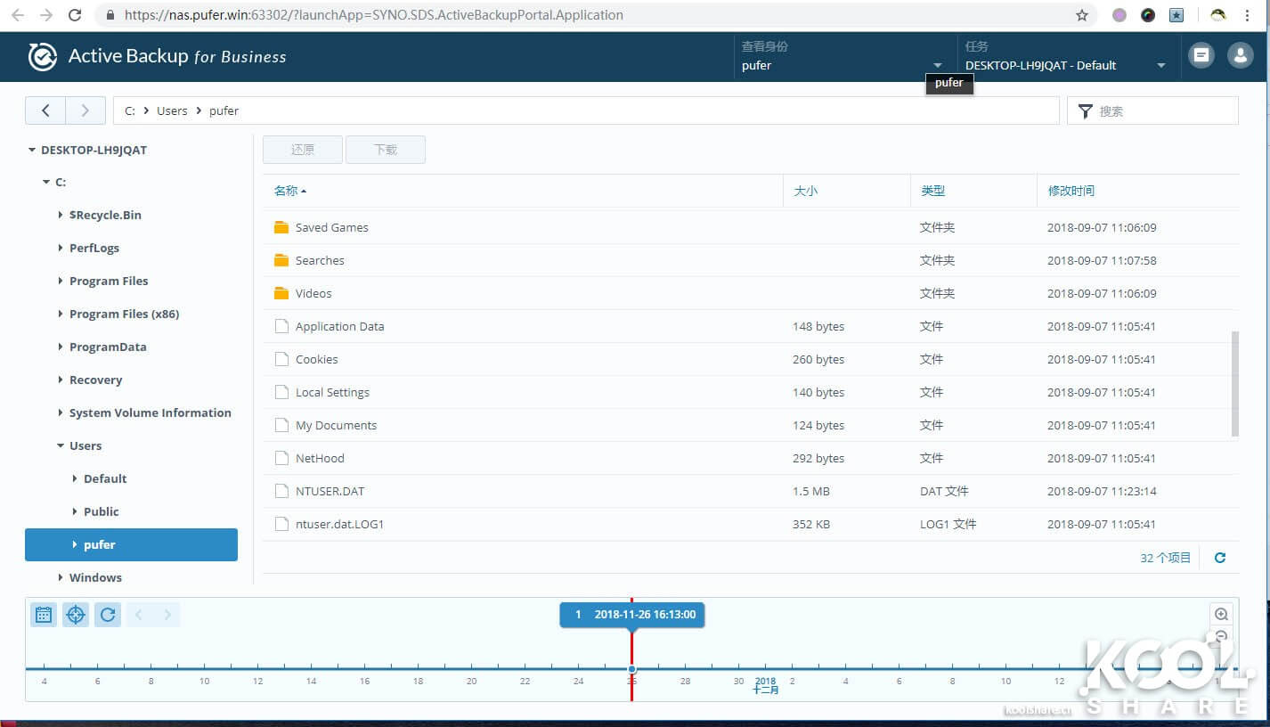Open the user account icon
The height and width of the screenshot is (727, 1270).
[1240, 55]
